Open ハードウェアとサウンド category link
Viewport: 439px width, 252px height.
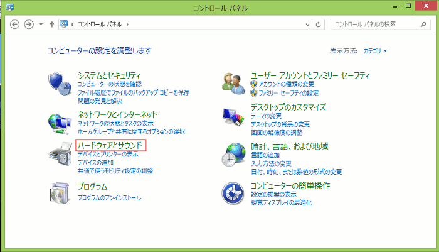(x=110, y=146)
